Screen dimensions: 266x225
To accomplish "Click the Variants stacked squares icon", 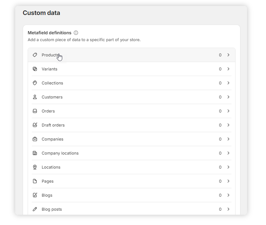I will point(35,69).
